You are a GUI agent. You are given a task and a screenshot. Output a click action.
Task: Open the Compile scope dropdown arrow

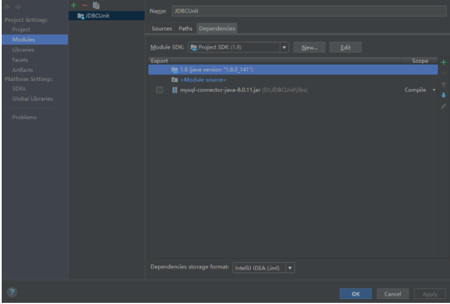434,90
